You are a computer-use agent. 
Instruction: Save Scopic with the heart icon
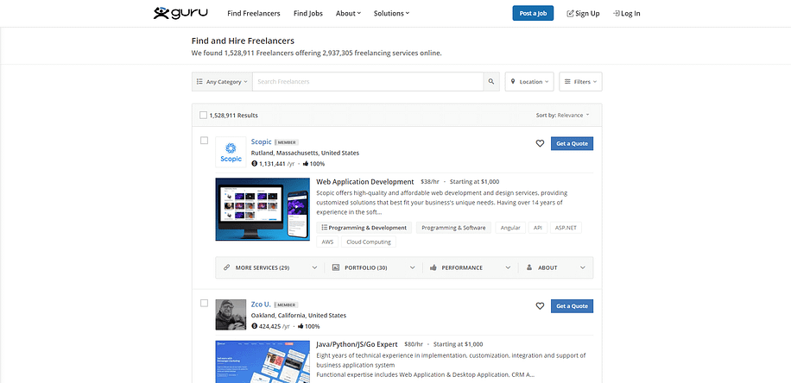coord(540,143)
